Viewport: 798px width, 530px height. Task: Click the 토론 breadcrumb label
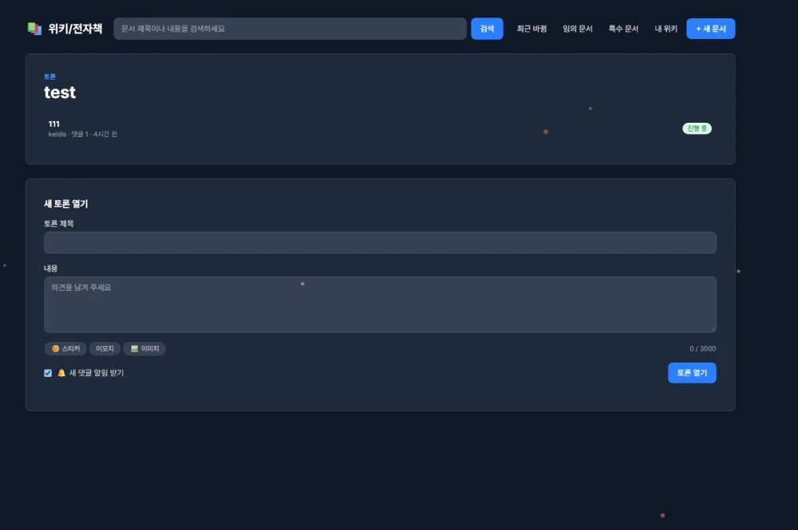click(x=49, y=77)
